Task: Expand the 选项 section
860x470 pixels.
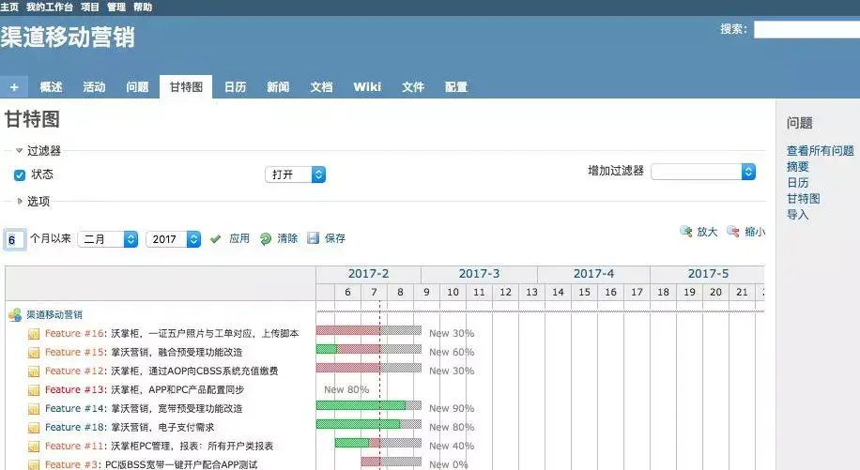Action: click(20, 201)
